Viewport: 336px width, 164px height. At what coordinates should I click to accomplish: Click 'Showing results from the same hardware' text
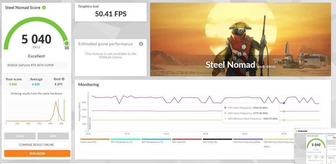coord(36,94)
